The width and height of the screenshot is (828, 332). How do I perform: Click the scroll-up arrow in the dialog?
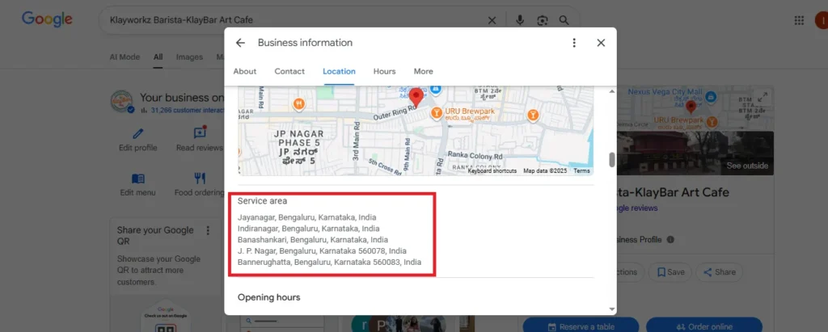(x=612, y=91)
